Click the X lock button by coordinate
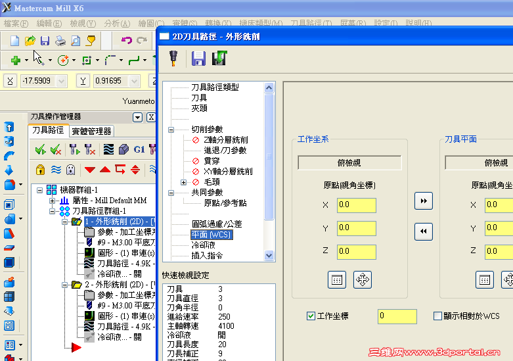 coord(10,81)
